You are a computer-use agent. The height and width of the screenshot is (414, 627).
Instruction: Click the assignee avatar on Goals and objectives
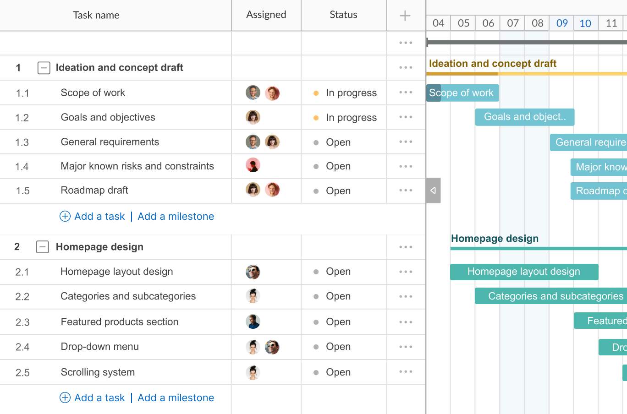pyautogui.click(x=253, y=117)
